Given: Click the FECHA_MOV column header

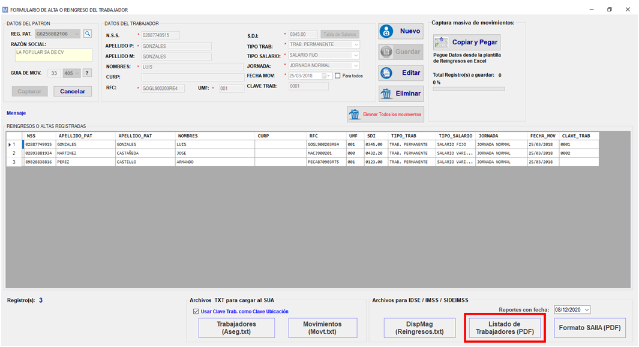Looking at the screenshot, I should (x=542, y=136).
